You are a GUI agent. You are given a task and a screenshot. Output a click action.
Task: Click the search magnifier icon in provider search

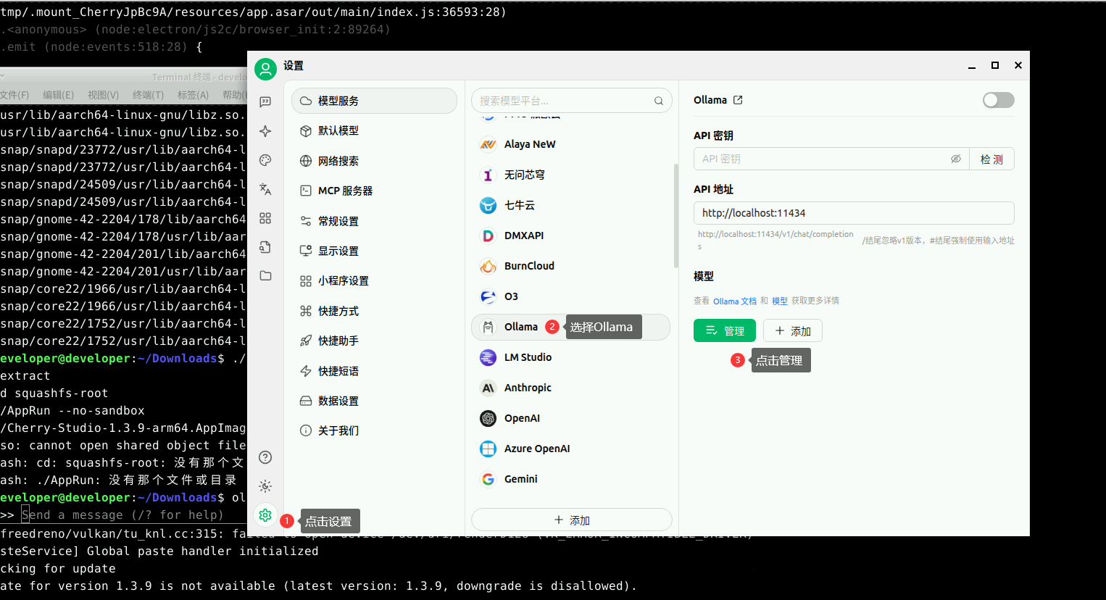coord(659,101)
